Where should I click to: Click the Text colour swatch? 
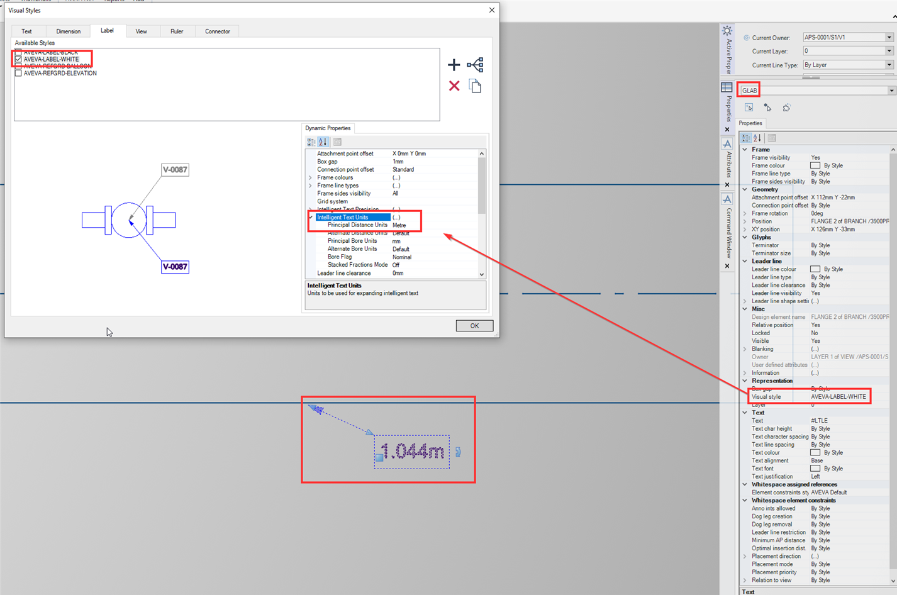[x=815, y=453]
